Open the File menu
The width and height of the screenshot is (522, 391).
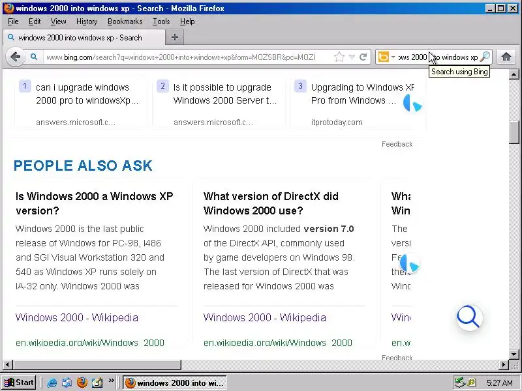pos(13,22)
